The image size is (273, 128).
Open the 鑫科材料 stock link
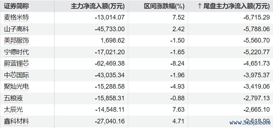[16, 121]
